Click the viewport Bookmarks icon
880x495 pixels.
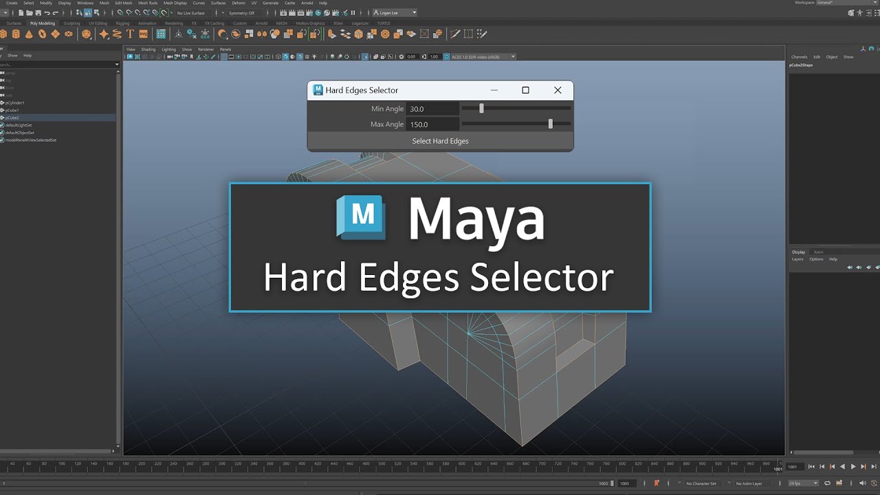pyautogui.click(x=191, y=56)
